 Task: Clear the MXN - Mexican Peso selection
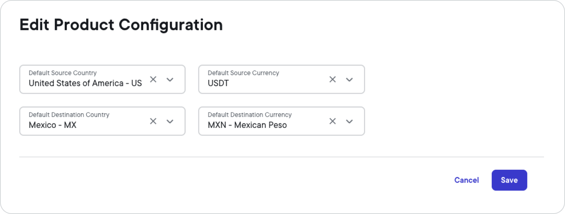[x=333, y=121]
